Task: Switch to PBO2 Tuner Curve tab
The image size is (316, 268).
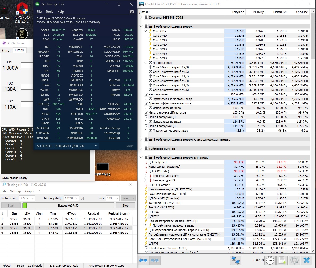Action: 7,51
